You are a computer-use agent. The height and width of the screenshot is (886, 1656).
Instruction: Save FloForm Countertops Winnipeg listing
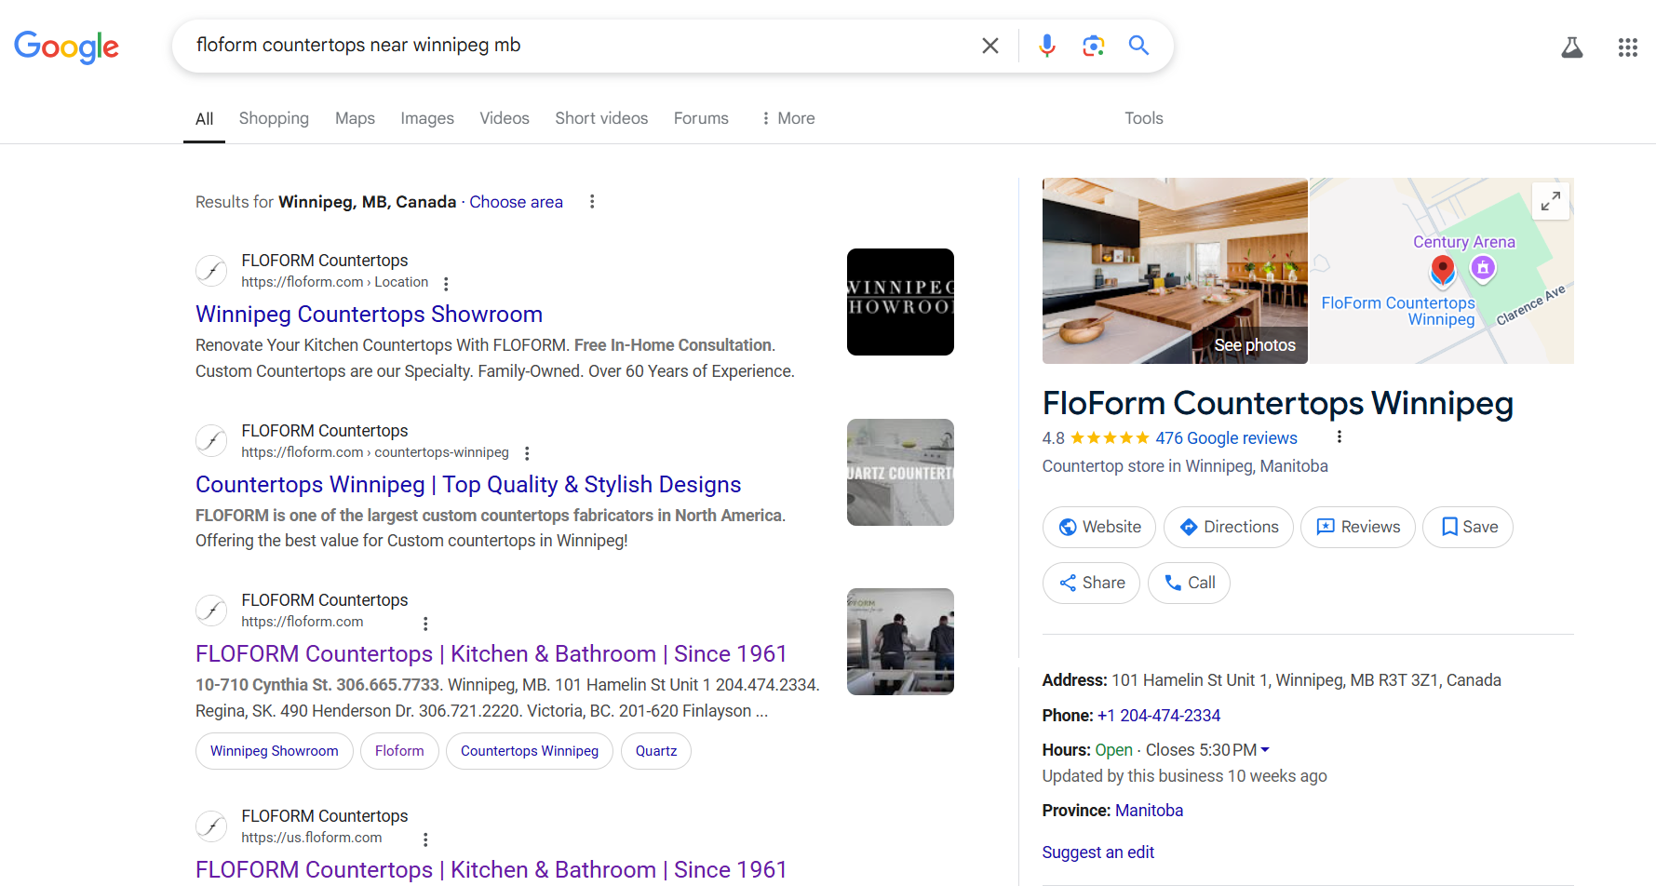[1467, 527]
